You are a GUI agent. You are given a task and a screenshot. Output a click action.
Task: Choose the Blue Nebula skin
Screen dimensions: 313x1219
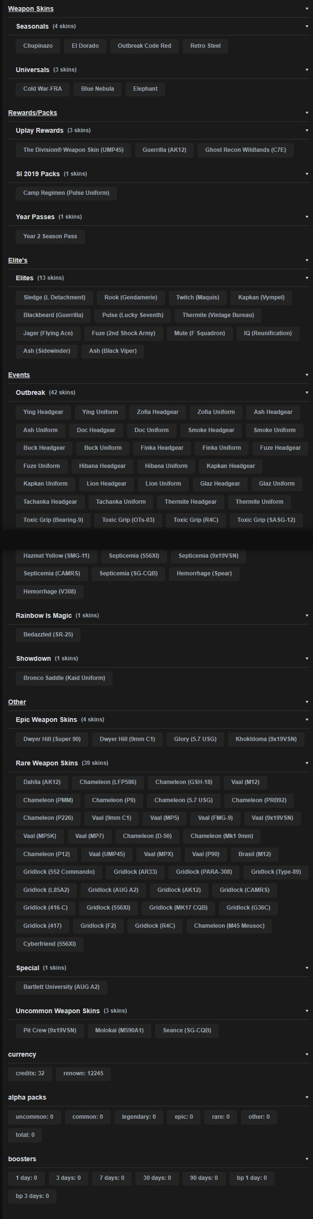coord(97,89)
